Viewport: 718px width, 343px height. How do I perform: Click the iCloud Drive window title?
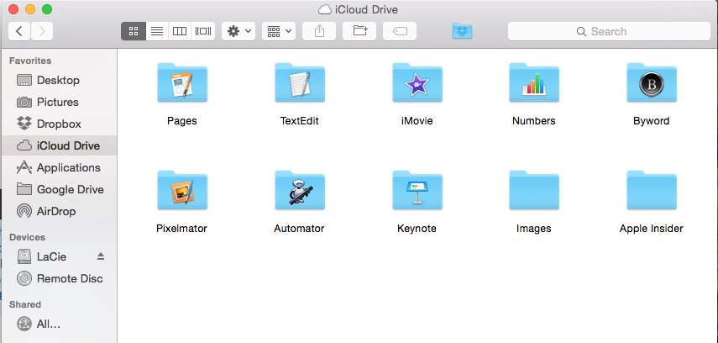tap(366, 9)
